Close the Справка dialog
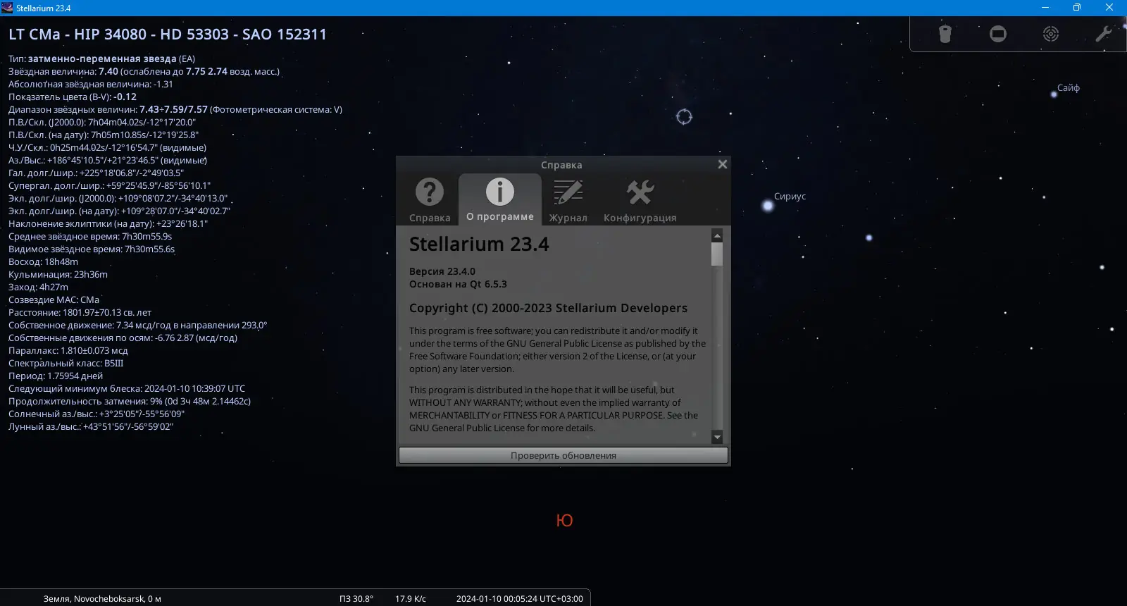The height and width of the screenshot is (606, 1127). coord(722,164)
